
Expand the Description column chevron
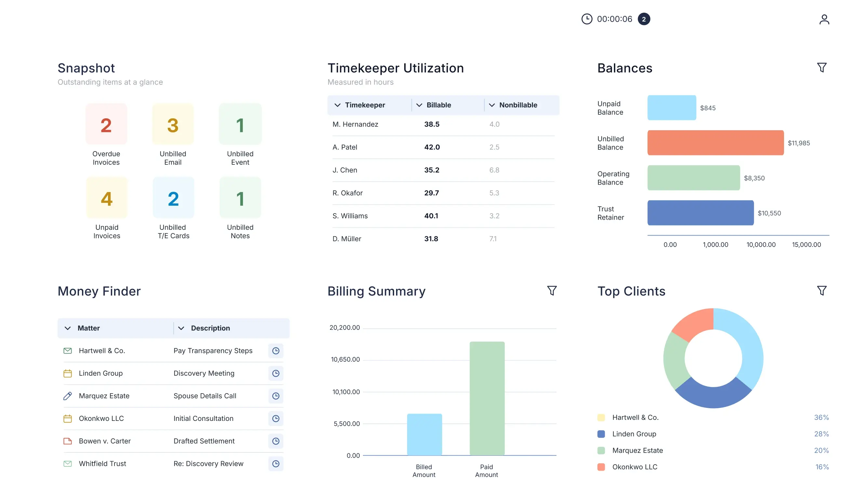click(181, 328)
